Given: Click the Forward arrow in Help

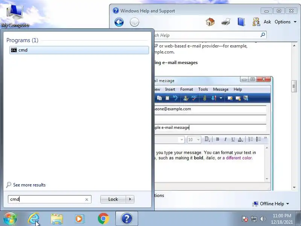Looking at the screenshot, I should [x=134, y=22].
